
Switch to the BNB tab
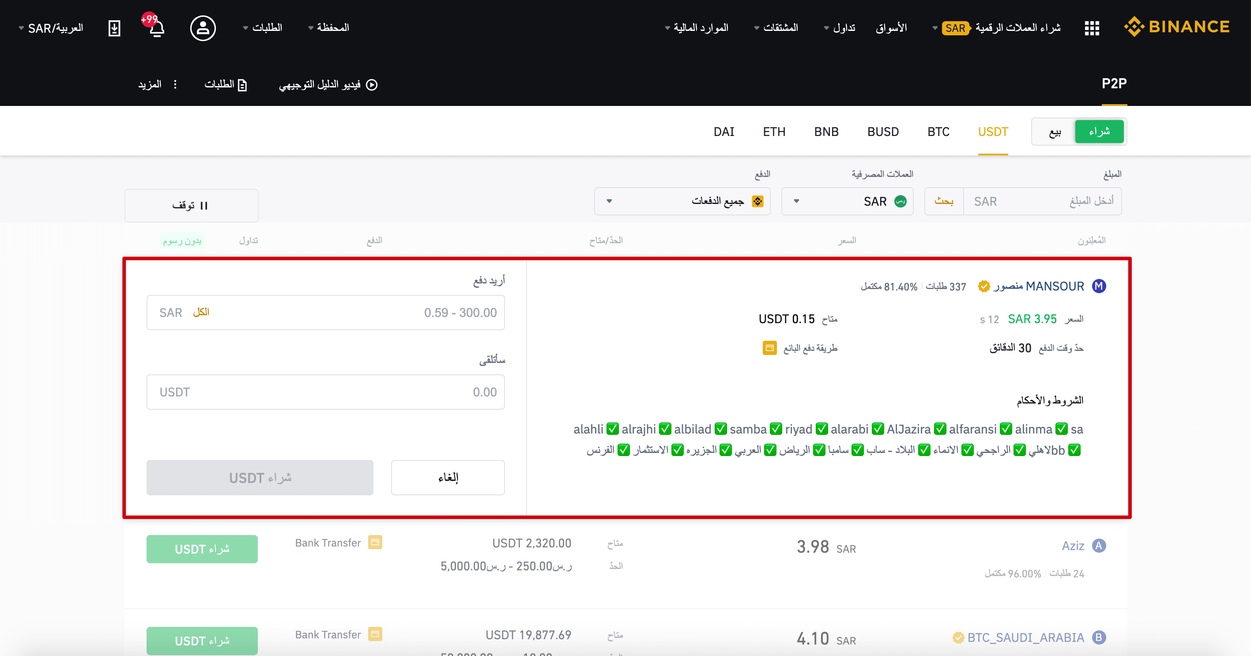826,132
